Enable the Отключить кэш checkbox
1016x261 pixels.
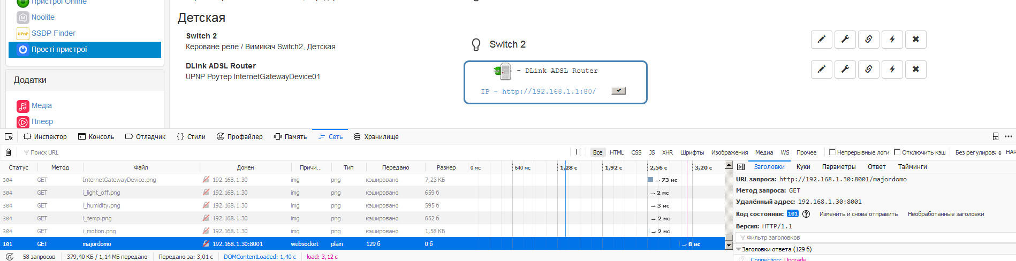coord(897,152)
